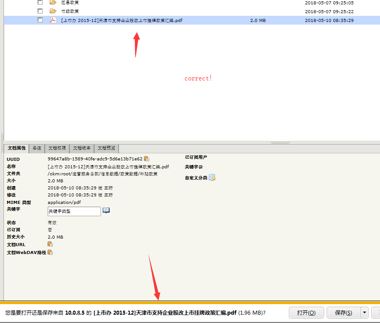
Task: Copy the 文档WebDAV路径 link
Action: pos(50,252)
